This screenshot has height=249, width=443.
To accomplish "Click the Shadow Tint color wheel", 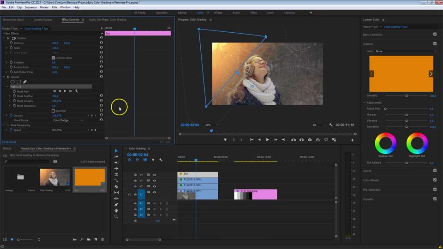I will (x=385, y=143).
